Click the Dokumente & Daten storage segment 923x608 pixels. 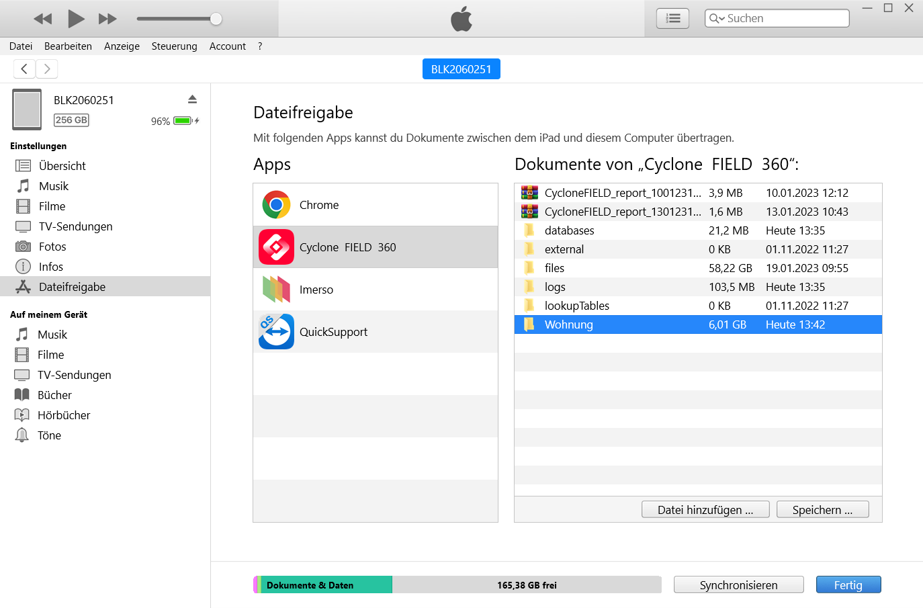point(326,585)
